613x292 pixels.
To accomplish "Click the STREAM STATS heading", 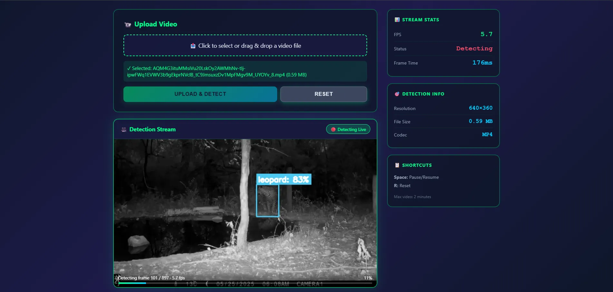I will click(421, 20).
